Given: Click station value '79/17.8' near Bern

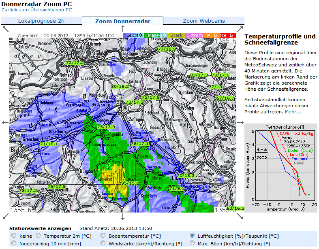Looking at the screenshot, I should point(57,186).
